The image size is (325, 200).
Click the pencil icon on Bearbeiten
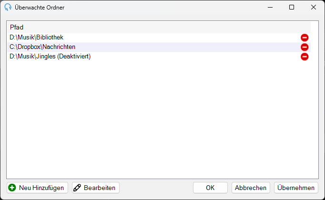pos(77,188)
